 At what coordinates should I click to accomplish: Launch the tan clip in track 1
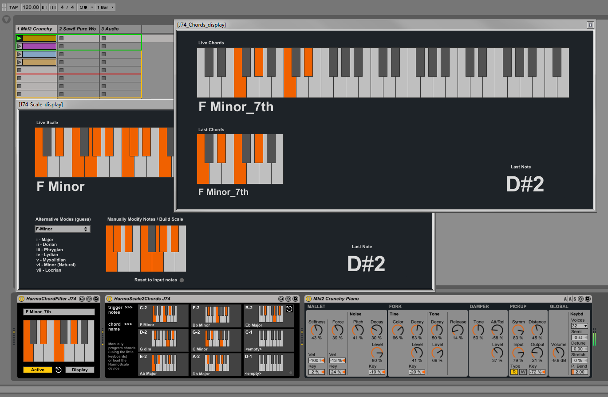(20, 62)
